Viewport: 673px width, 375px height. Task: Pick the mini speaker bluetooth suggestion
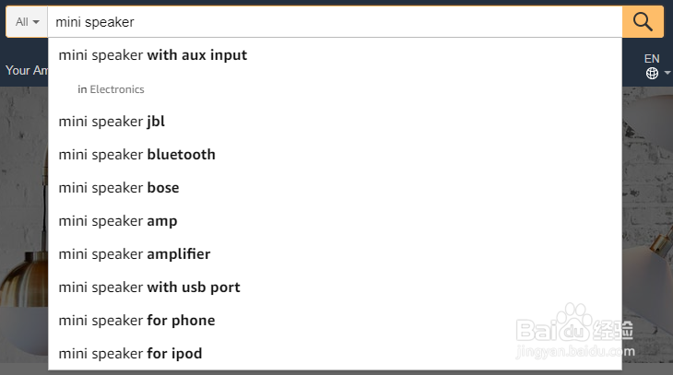click(x=136, y=155)
